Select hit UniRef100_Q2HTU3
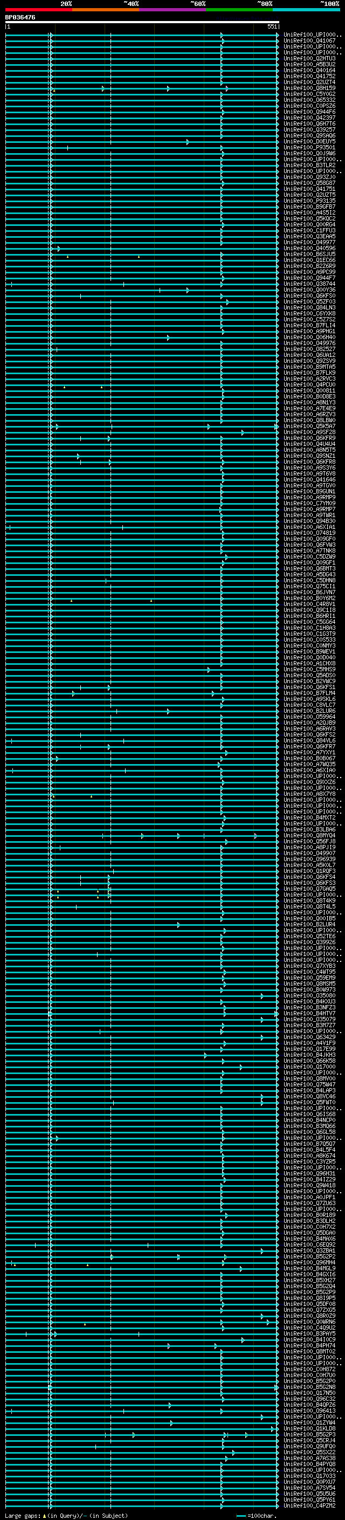Viewport: 345px width, 1520px height. 309,58
